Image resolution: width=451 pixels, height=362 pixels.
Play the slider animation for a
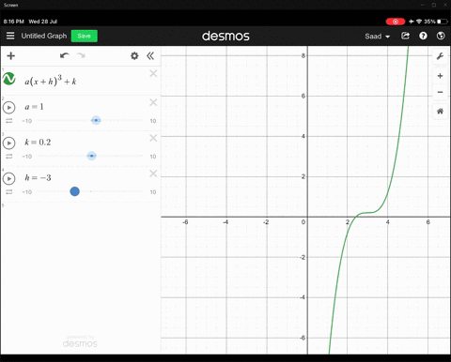[9, 108]
